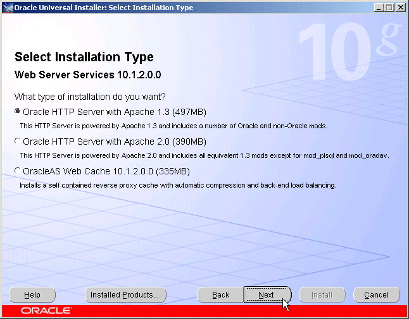This screenshot has width=409, height=319.
Task: Click Next to continue installation
Action: [267, 295]
